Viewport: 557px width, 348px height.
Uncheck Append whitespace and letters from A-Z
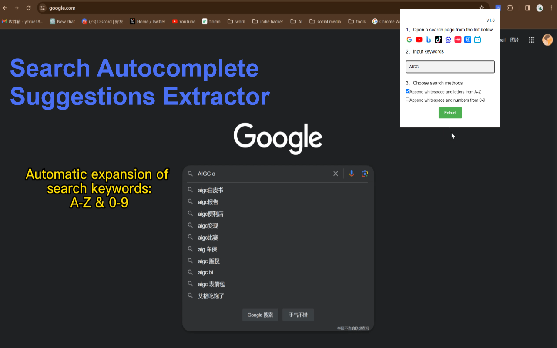coord(408,91)
